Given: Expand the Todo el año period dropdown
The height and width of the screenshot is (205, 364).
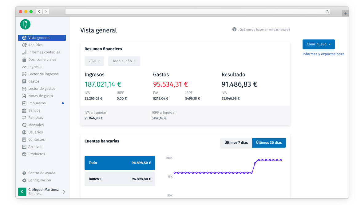Looking at the screenshot, I should pyautogui.click(x=124, y=61).
